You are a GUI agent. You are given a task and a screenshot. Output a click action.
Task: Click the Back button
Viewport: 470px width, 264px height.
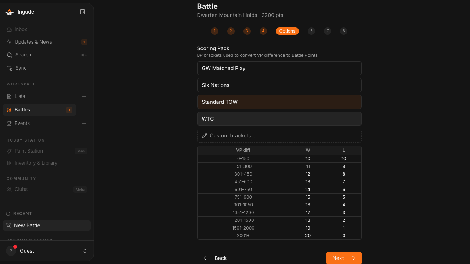tap(215, 258)
